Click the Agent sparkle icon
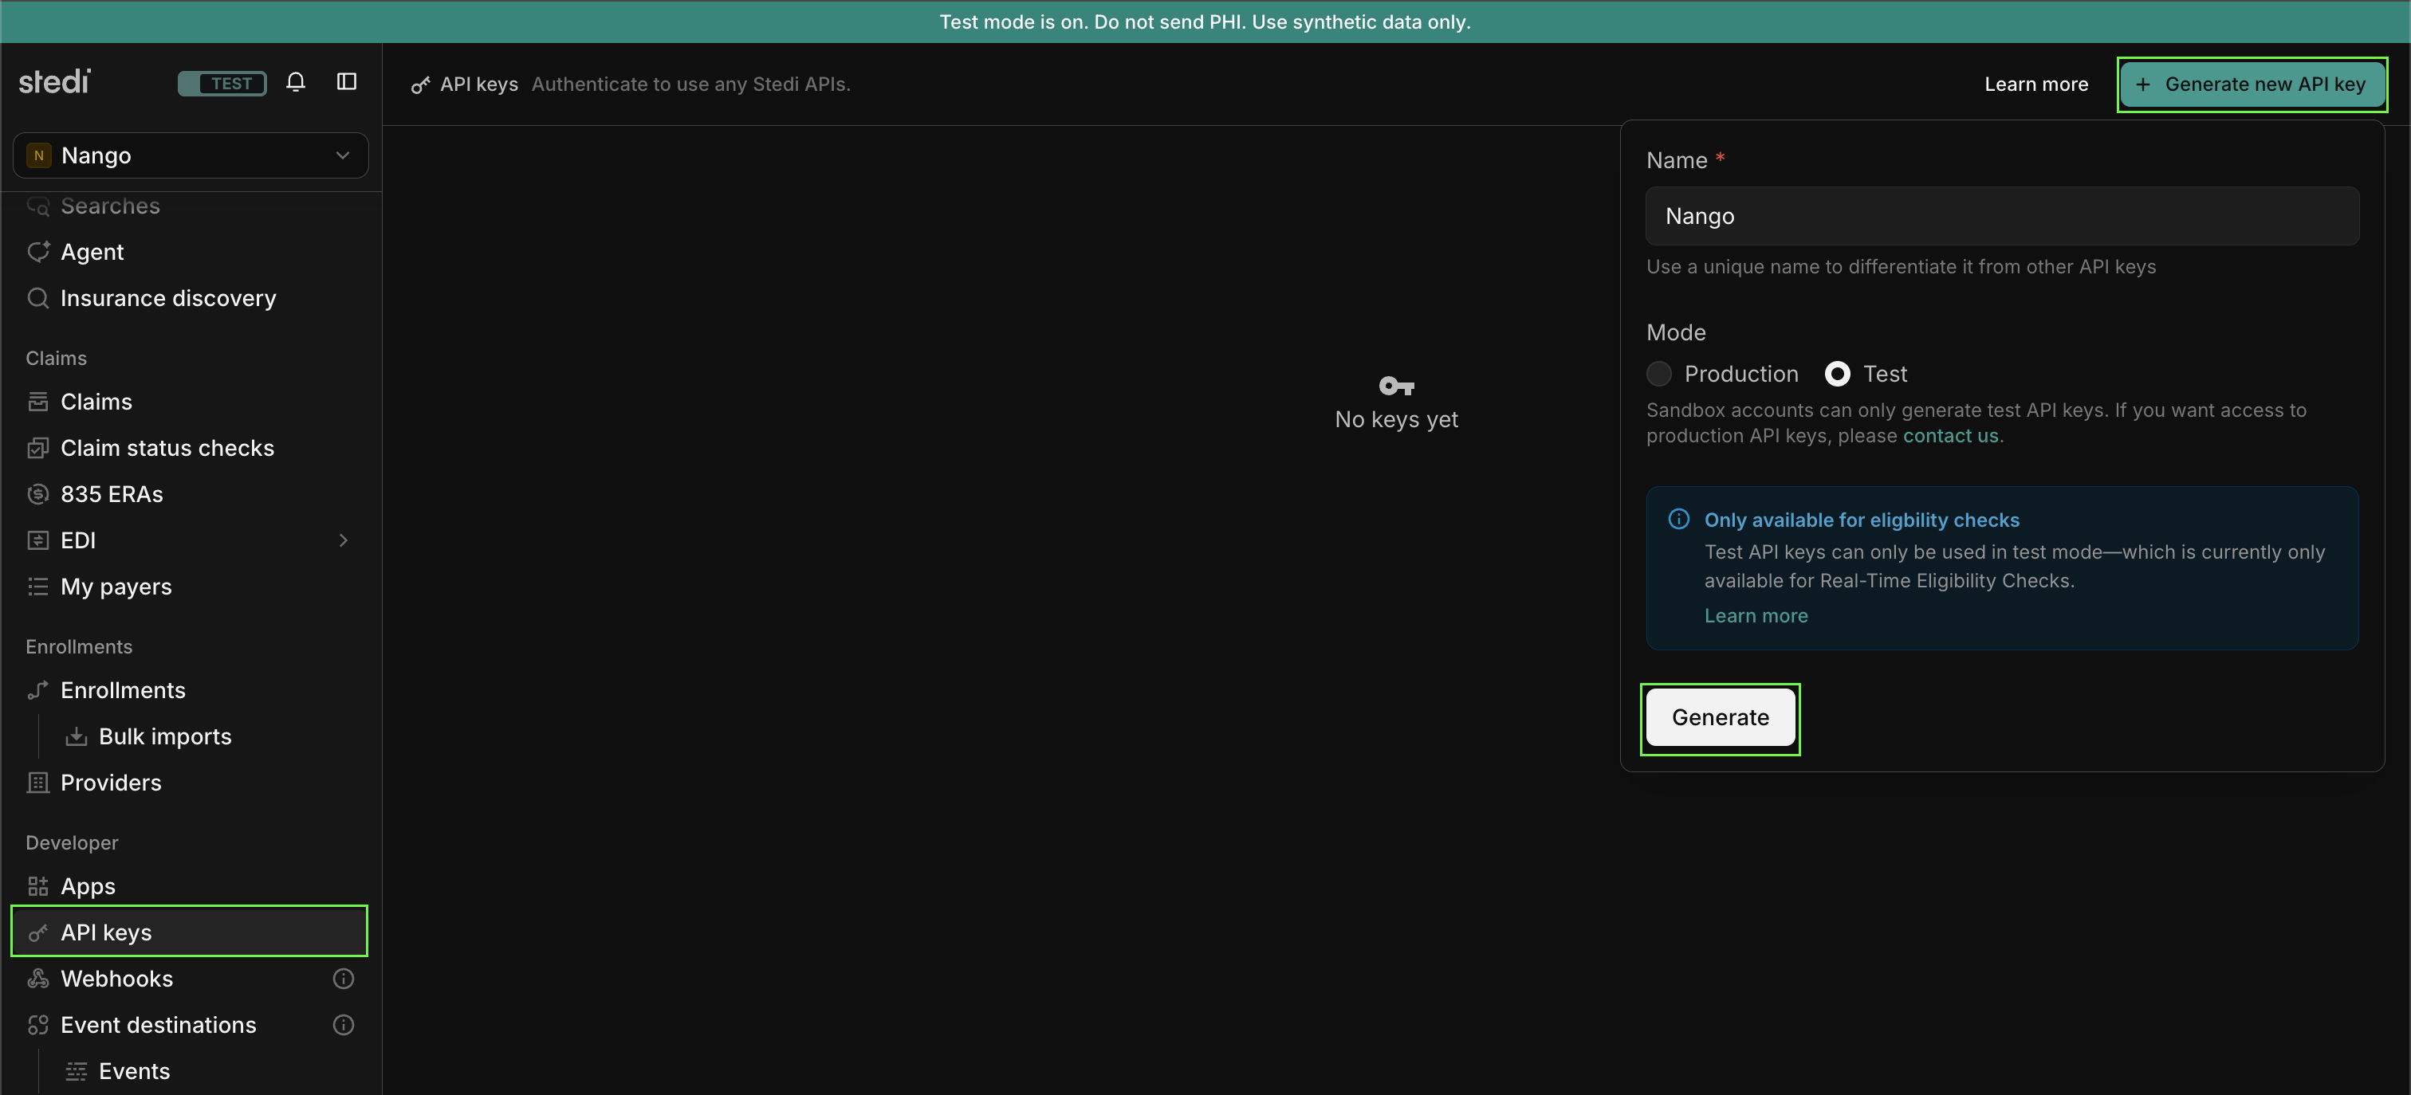This screenshot has height=1095, width=2411. [x=38, y=252]
